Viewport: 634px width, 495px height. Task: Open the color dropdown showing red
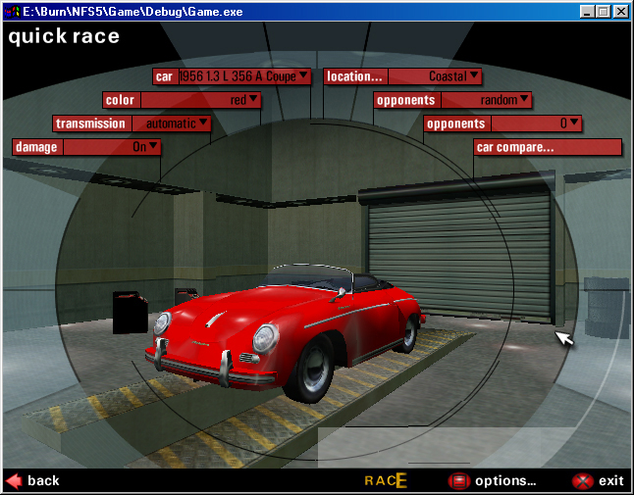coord(200,100)
